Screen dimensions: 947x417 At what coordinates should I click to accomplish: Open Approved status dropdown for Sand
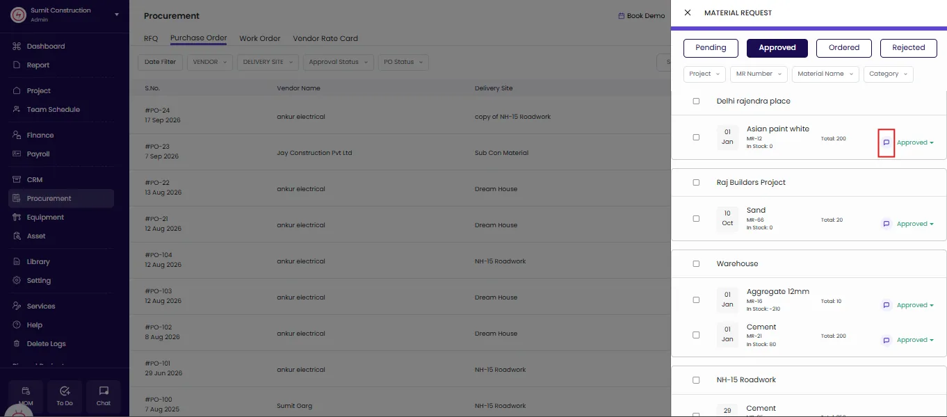point(915,224)
